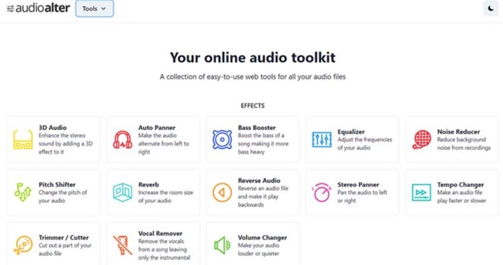Click 'Increase the room size' description text
This screenshot has width=503, height=265.
click(x=165, y=197)
